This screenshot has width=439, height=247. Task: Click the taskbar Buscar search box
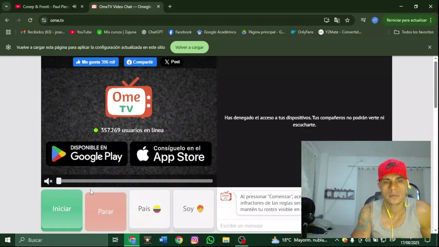point(62,240)
